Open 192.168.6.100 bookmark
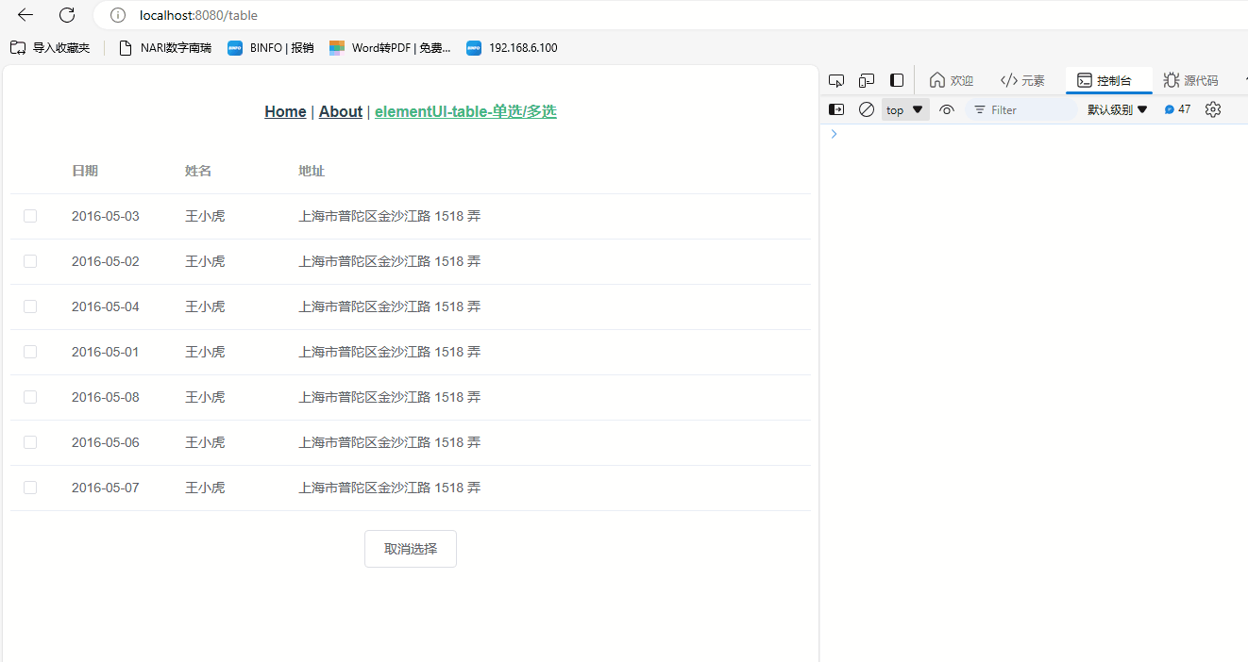Screen dimensions: 1248x662 [512, 47]
